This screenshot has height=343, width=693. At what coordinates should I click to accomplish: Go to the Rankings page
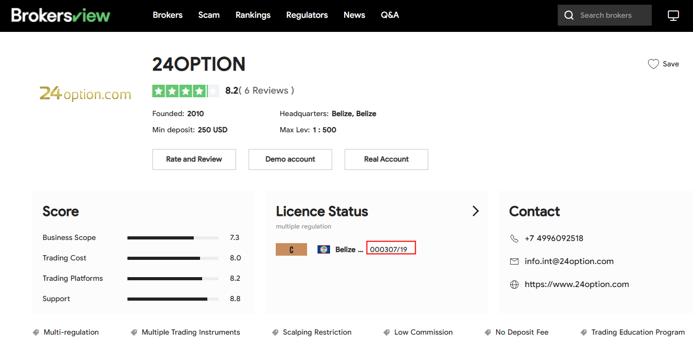[x=253, y=15]
